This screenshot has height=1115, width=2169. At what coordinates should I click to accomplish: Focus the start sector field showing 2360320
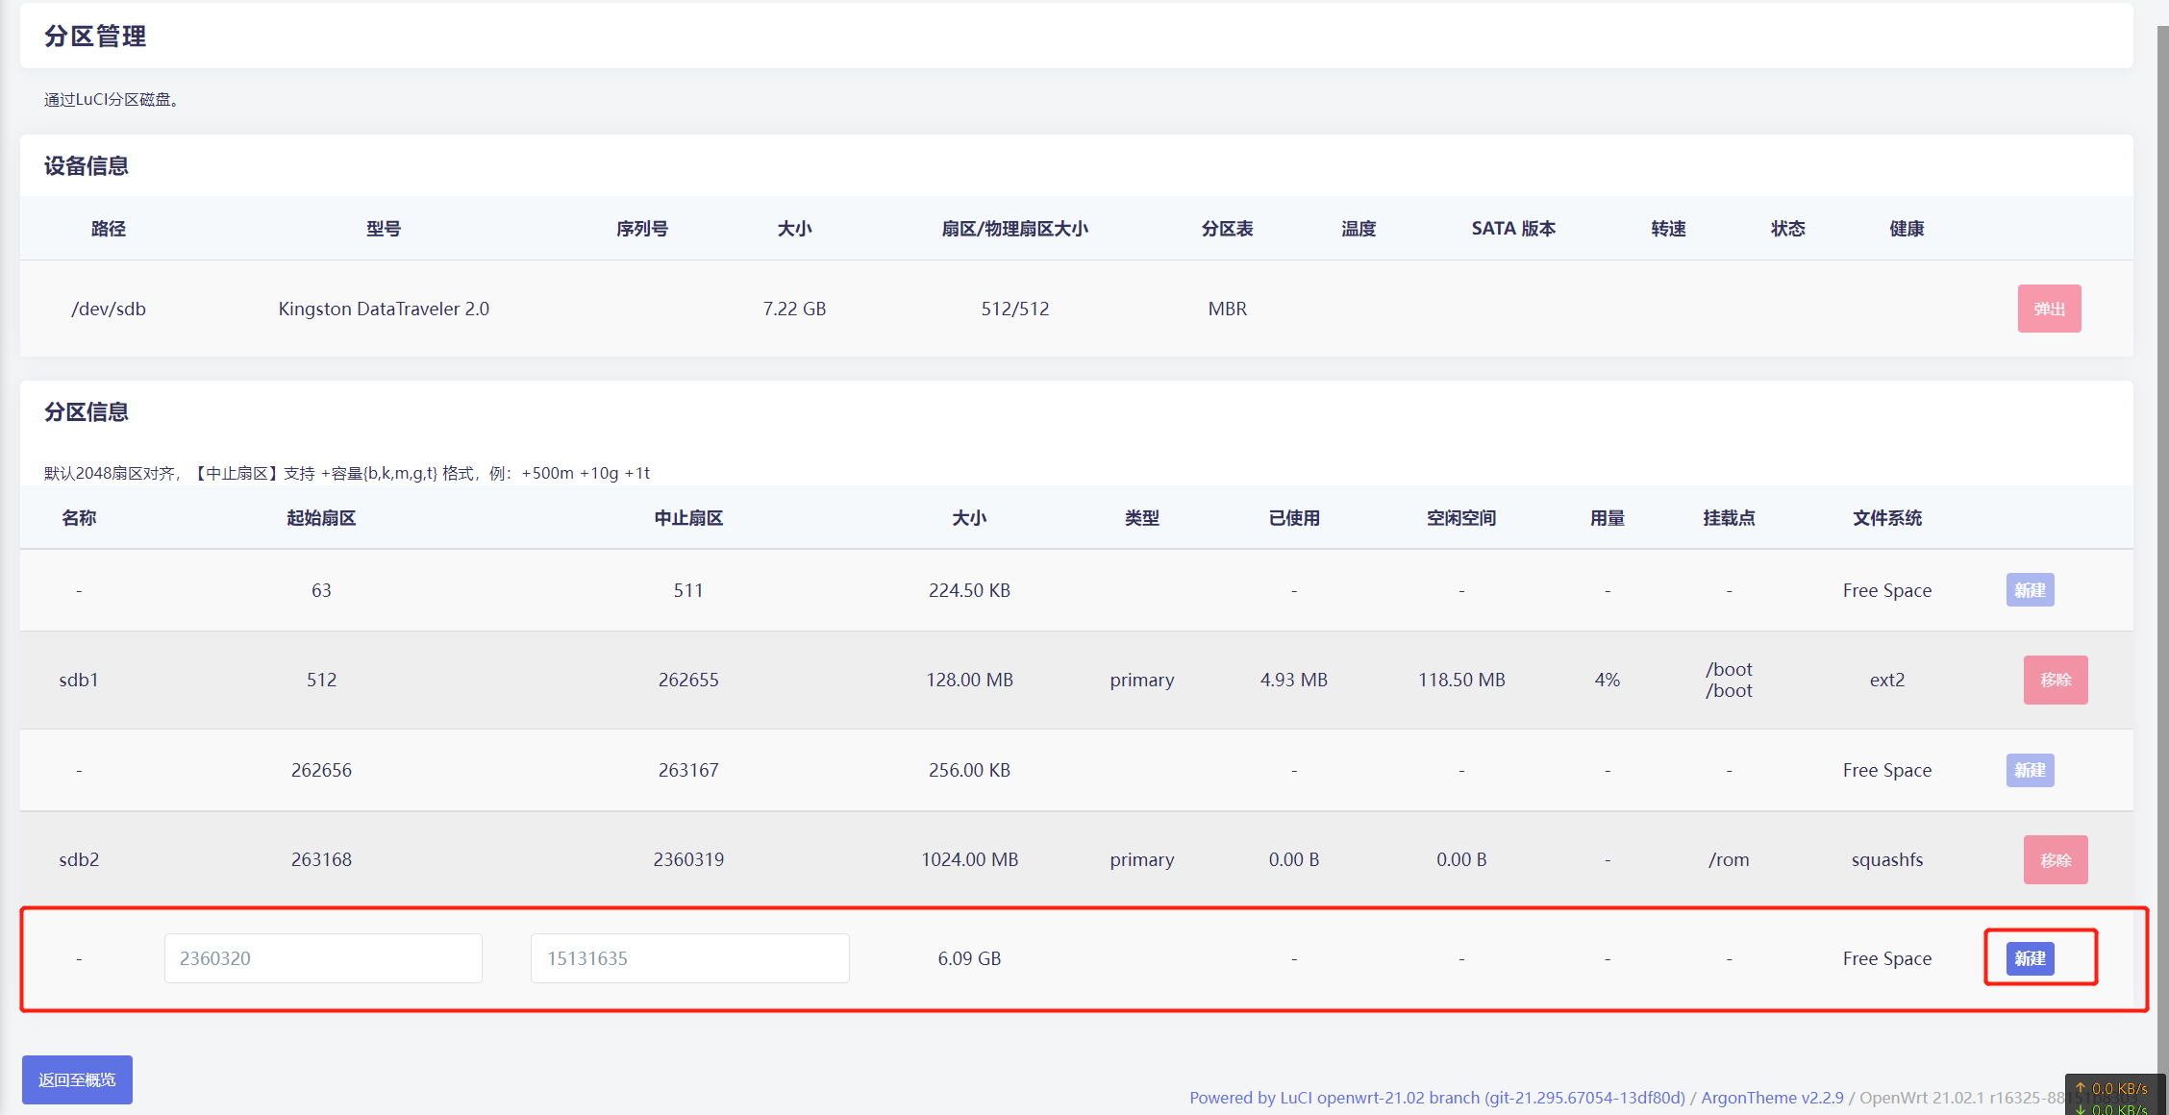coord(323,958)
